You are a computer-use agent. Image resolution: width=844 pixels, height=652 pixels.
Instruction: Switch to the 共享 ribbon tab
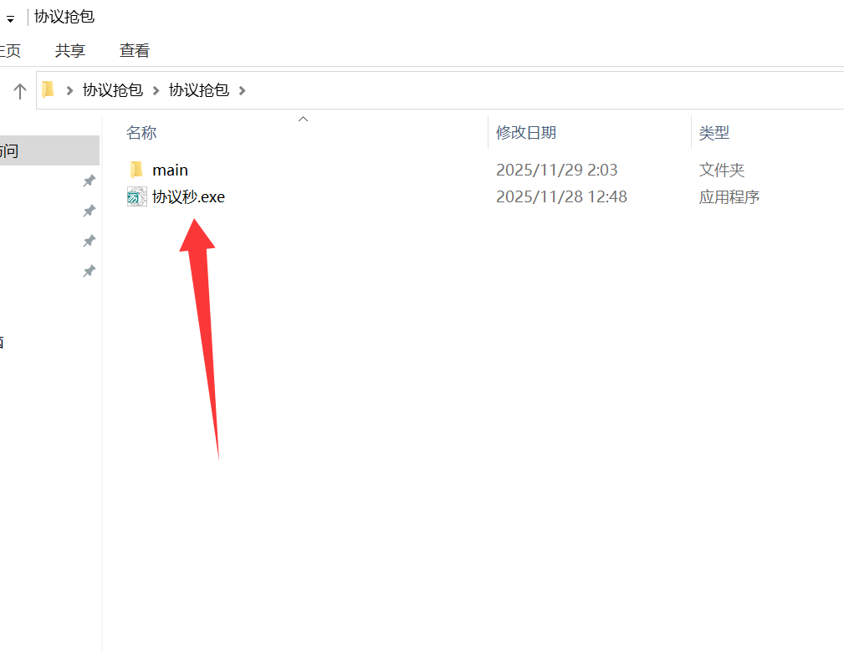[70, 50]
